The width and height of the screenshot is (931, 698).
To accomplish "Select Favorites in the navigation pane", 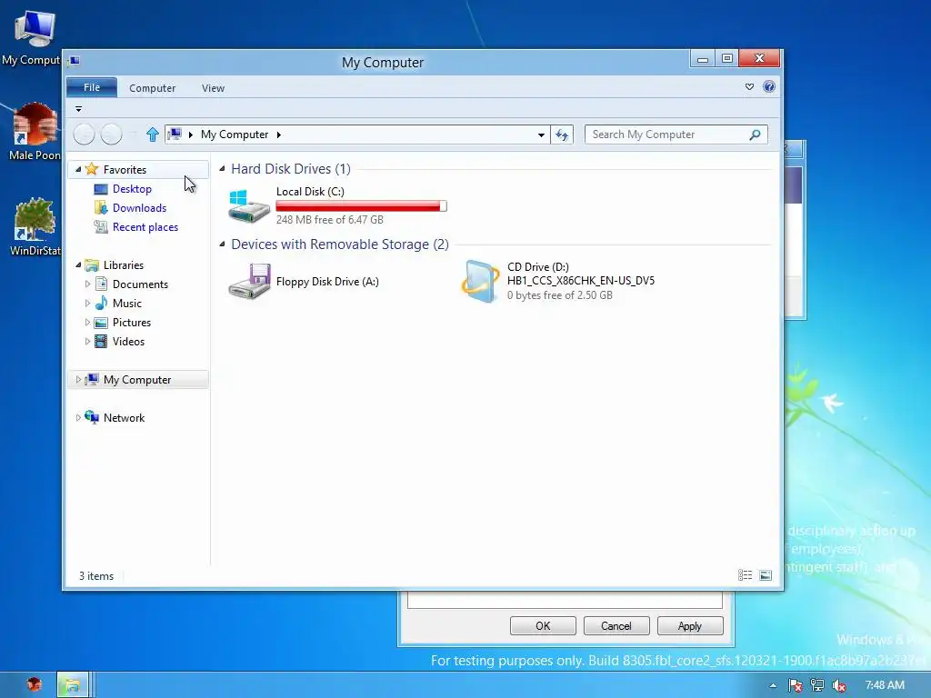I will (125, 170).
